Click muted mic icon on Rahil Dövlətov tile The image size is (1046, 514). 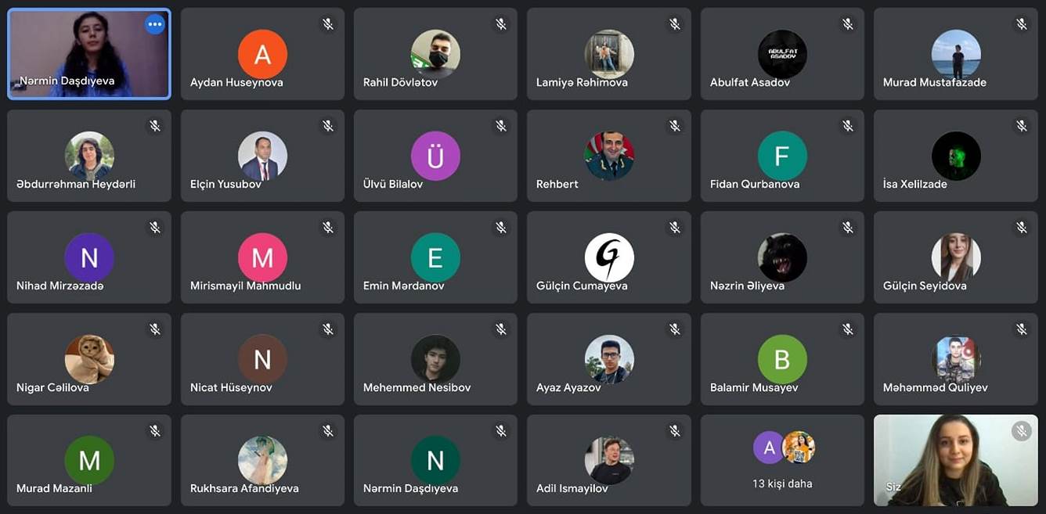pyautogui.click(x=501, y=24)
